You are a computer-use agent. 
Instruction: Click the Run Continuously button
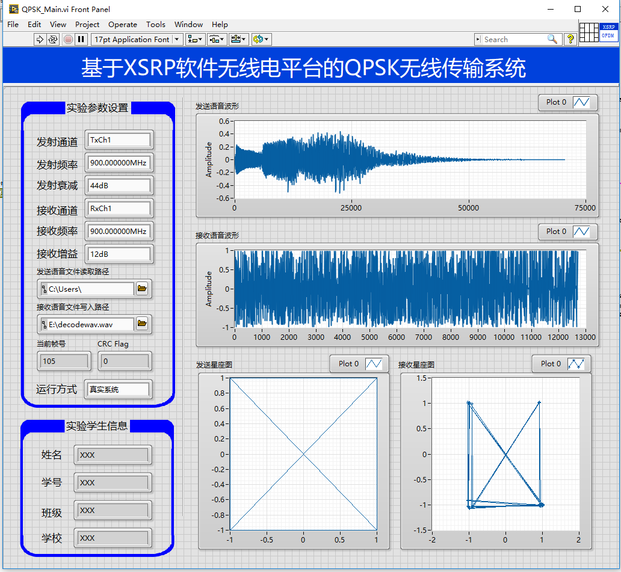(53, 39)
